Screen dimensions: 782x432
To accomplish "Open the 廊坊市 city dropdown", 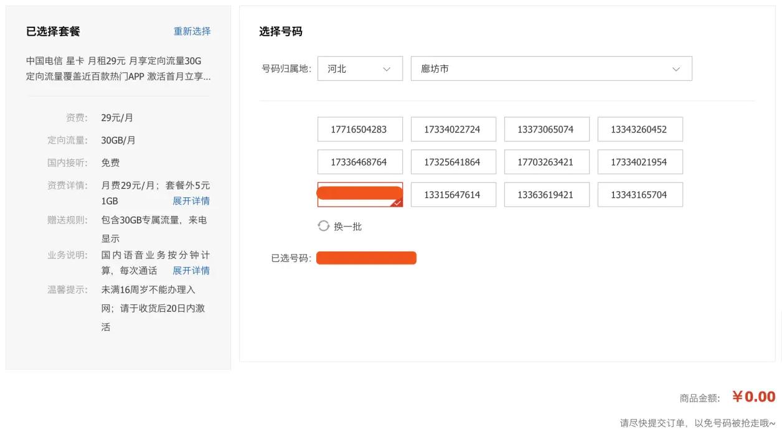I will [551, 68].
